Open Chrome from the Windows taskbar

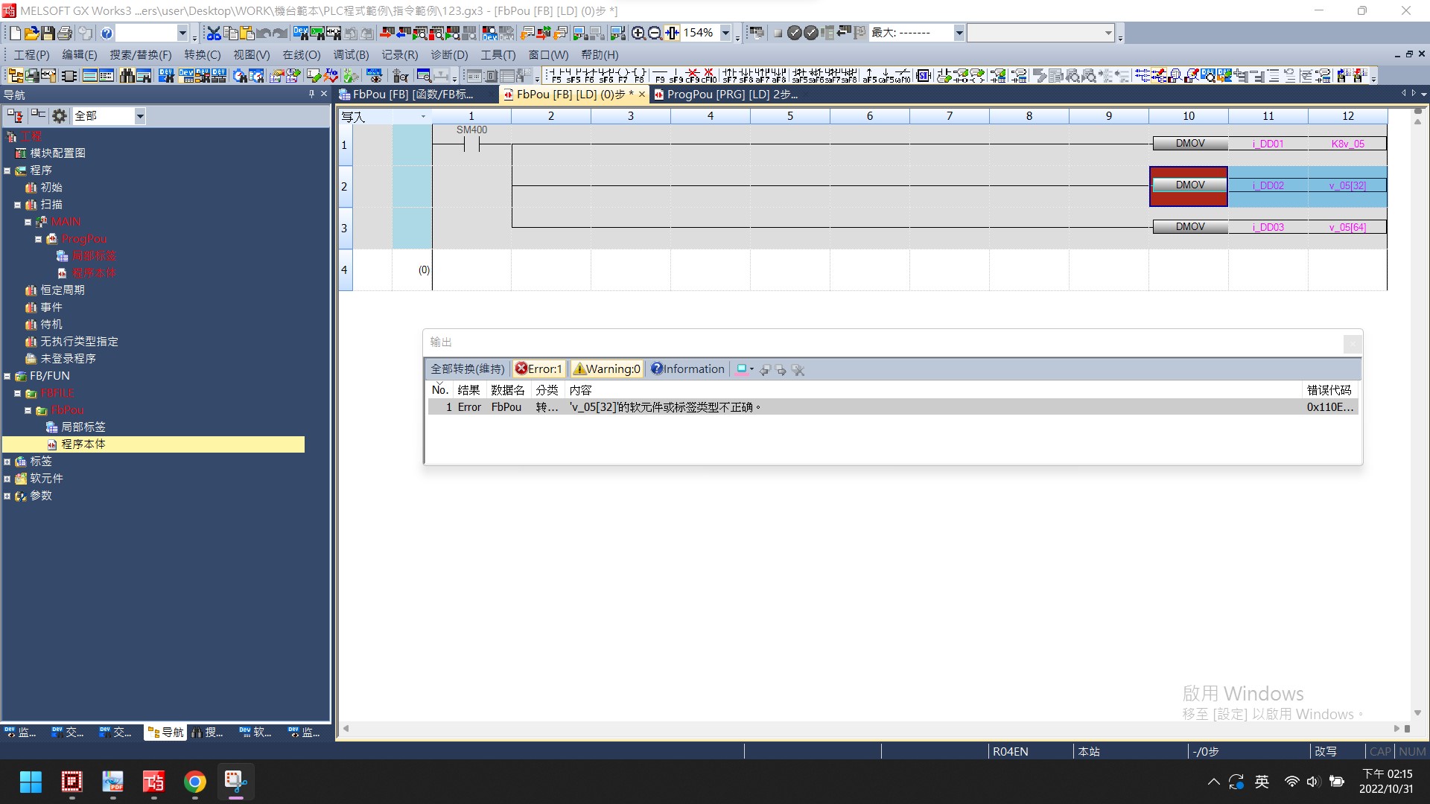click(195, 782)
